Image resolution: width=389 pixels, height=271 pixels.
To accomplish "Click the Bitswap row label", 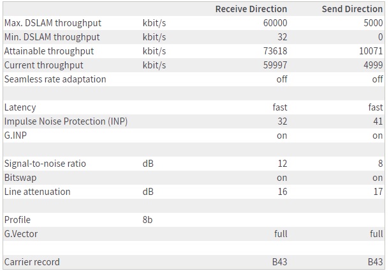I will coord(19,178).
